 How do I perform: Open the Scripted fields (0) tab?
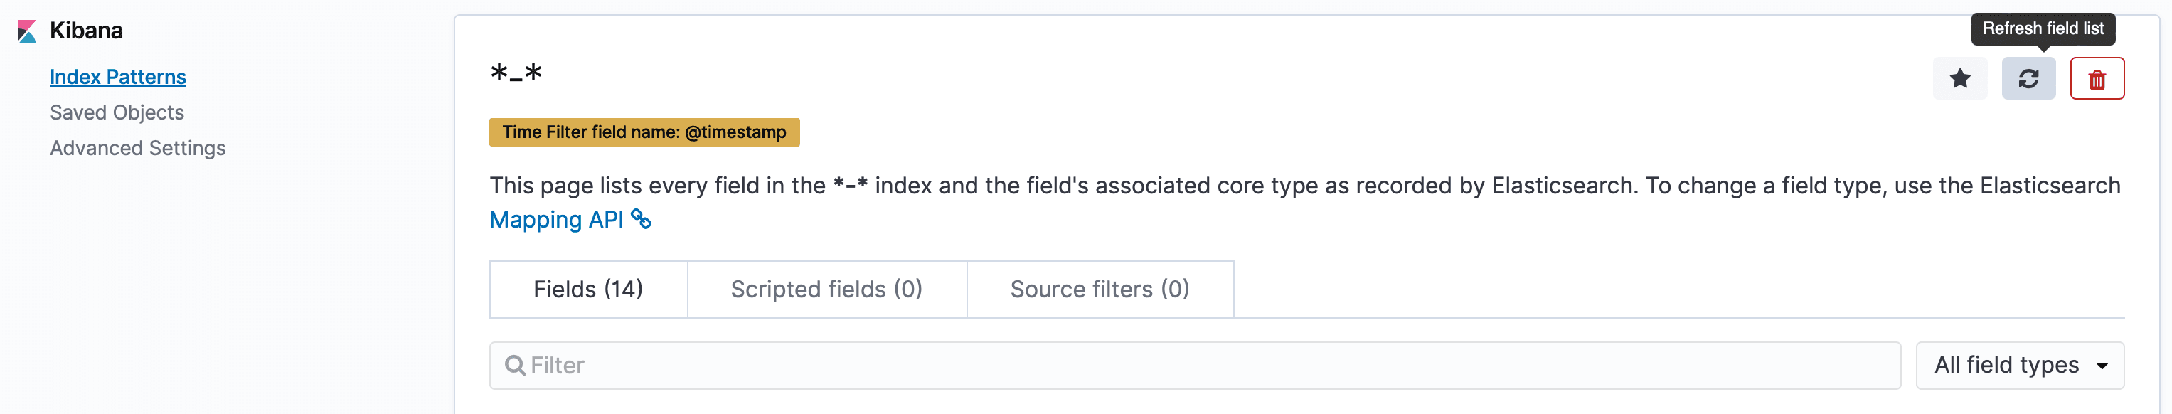(x=826, y=290)
